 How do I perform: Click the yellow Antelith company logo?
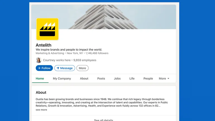coord(47,29)
